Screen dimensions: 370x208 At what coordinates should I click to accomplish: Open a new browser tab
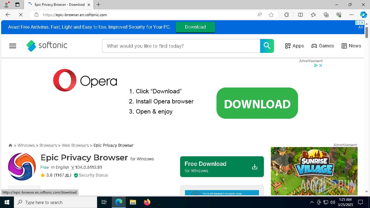99,5
